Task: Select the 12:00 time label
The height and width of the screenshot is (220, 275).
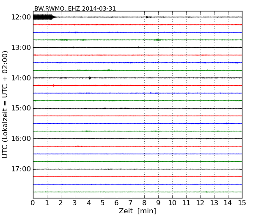Action: 21,17
